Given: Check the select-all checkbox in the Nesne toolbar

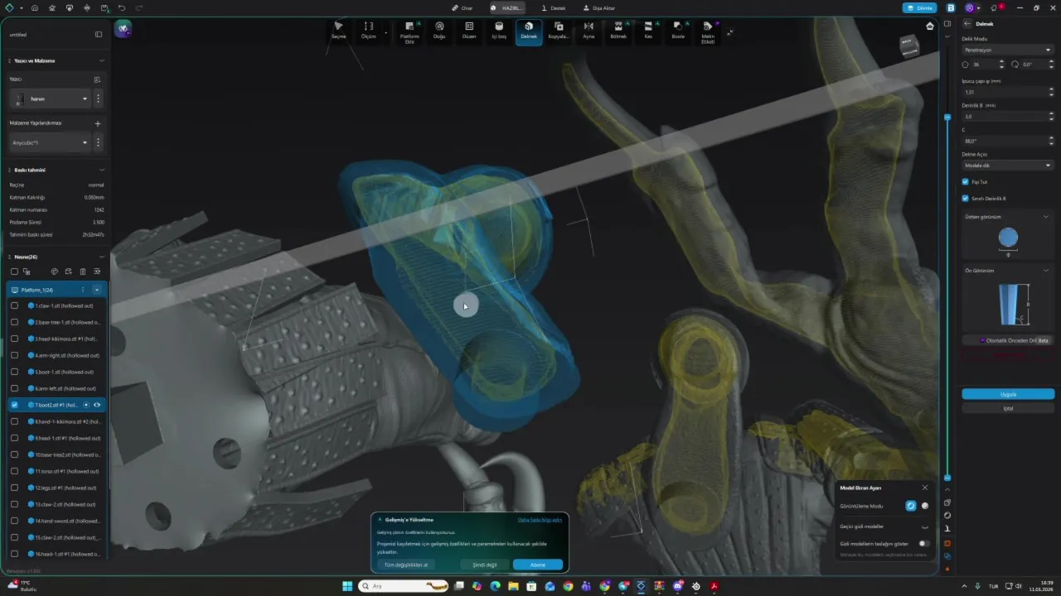Looking at the screenshot, I should 14,272.
